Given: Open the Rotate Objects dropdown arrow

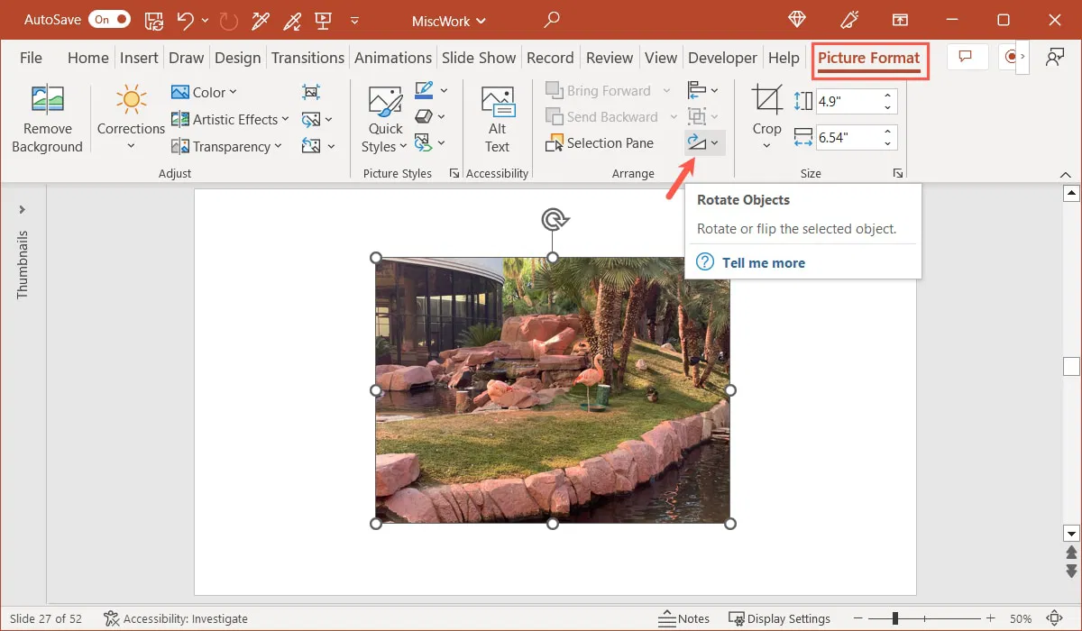Looking at the screenshot, I should 712,142.
